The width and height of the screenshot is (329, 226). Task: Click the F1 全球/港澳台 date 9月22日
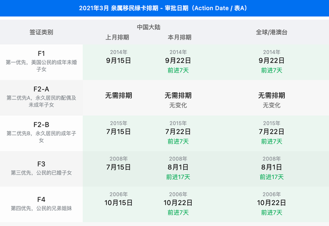click(271, 60)
